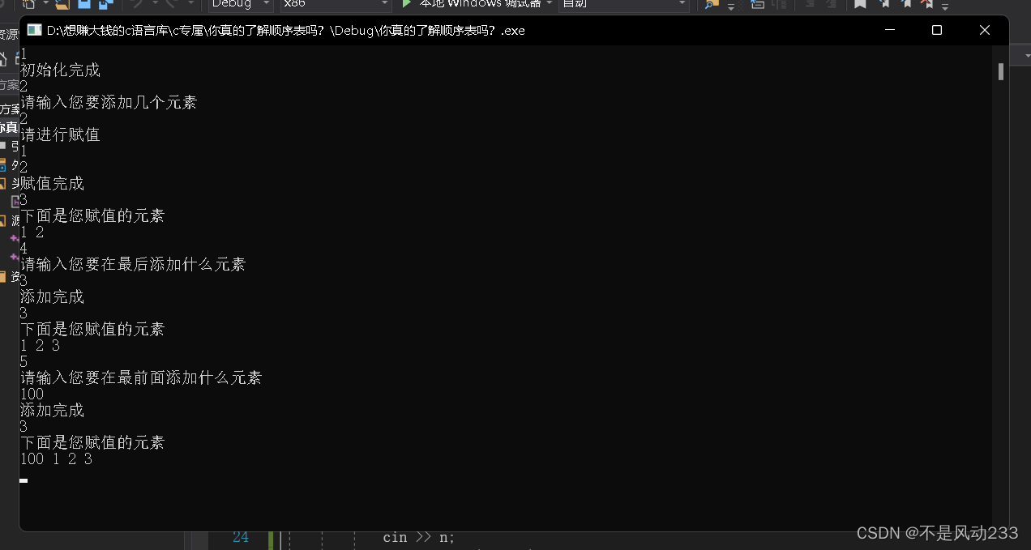
Task: Click the Find in Files toolbar icon
Action: click(712, 4)
